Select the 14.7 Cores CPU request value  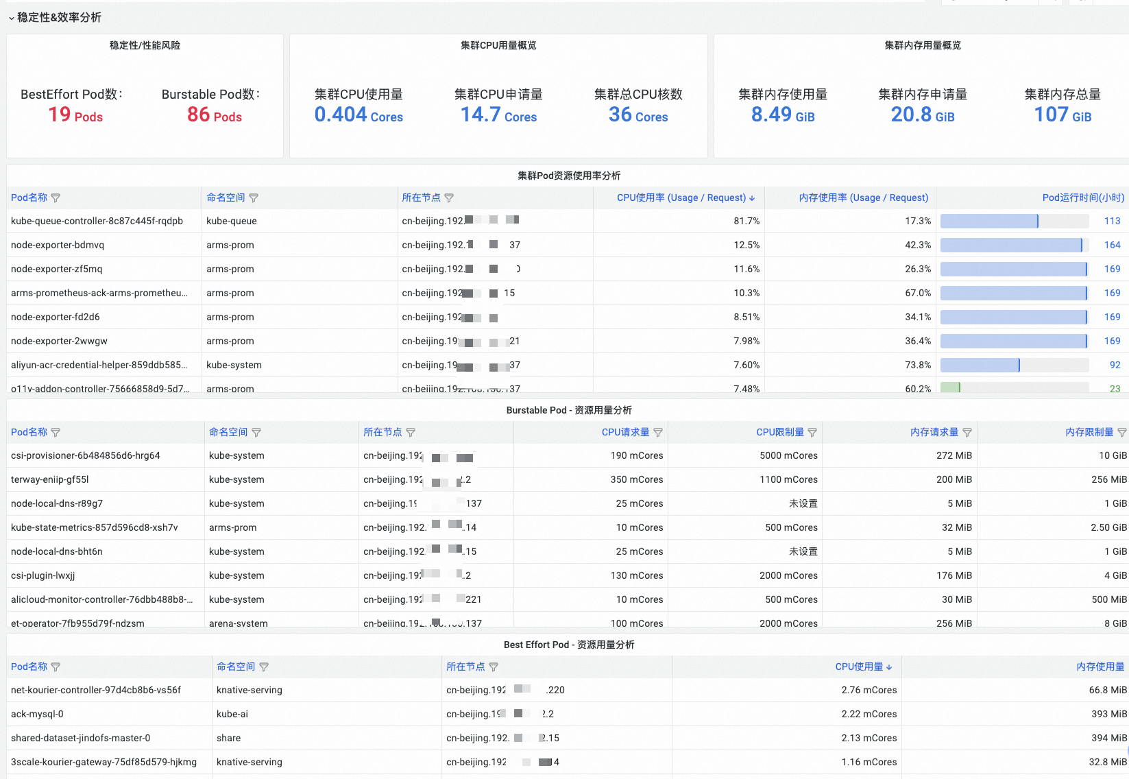pyautogui.click(x=498, y=115)
